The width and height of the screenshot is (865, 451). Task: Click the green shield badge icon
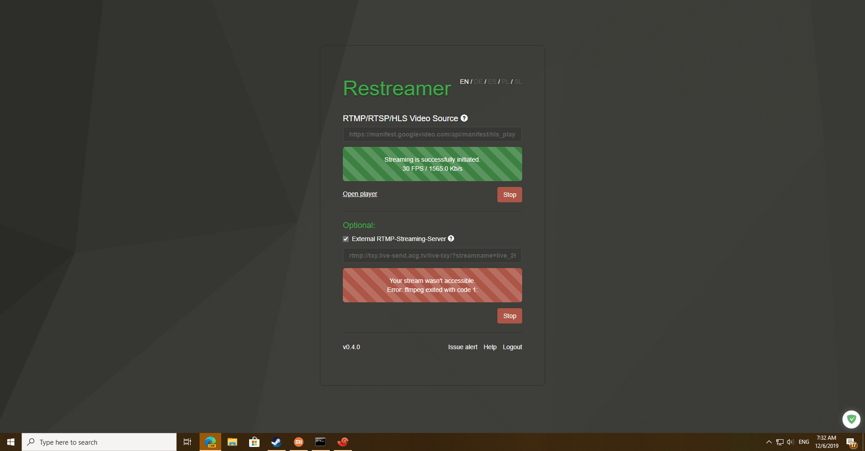851,419
